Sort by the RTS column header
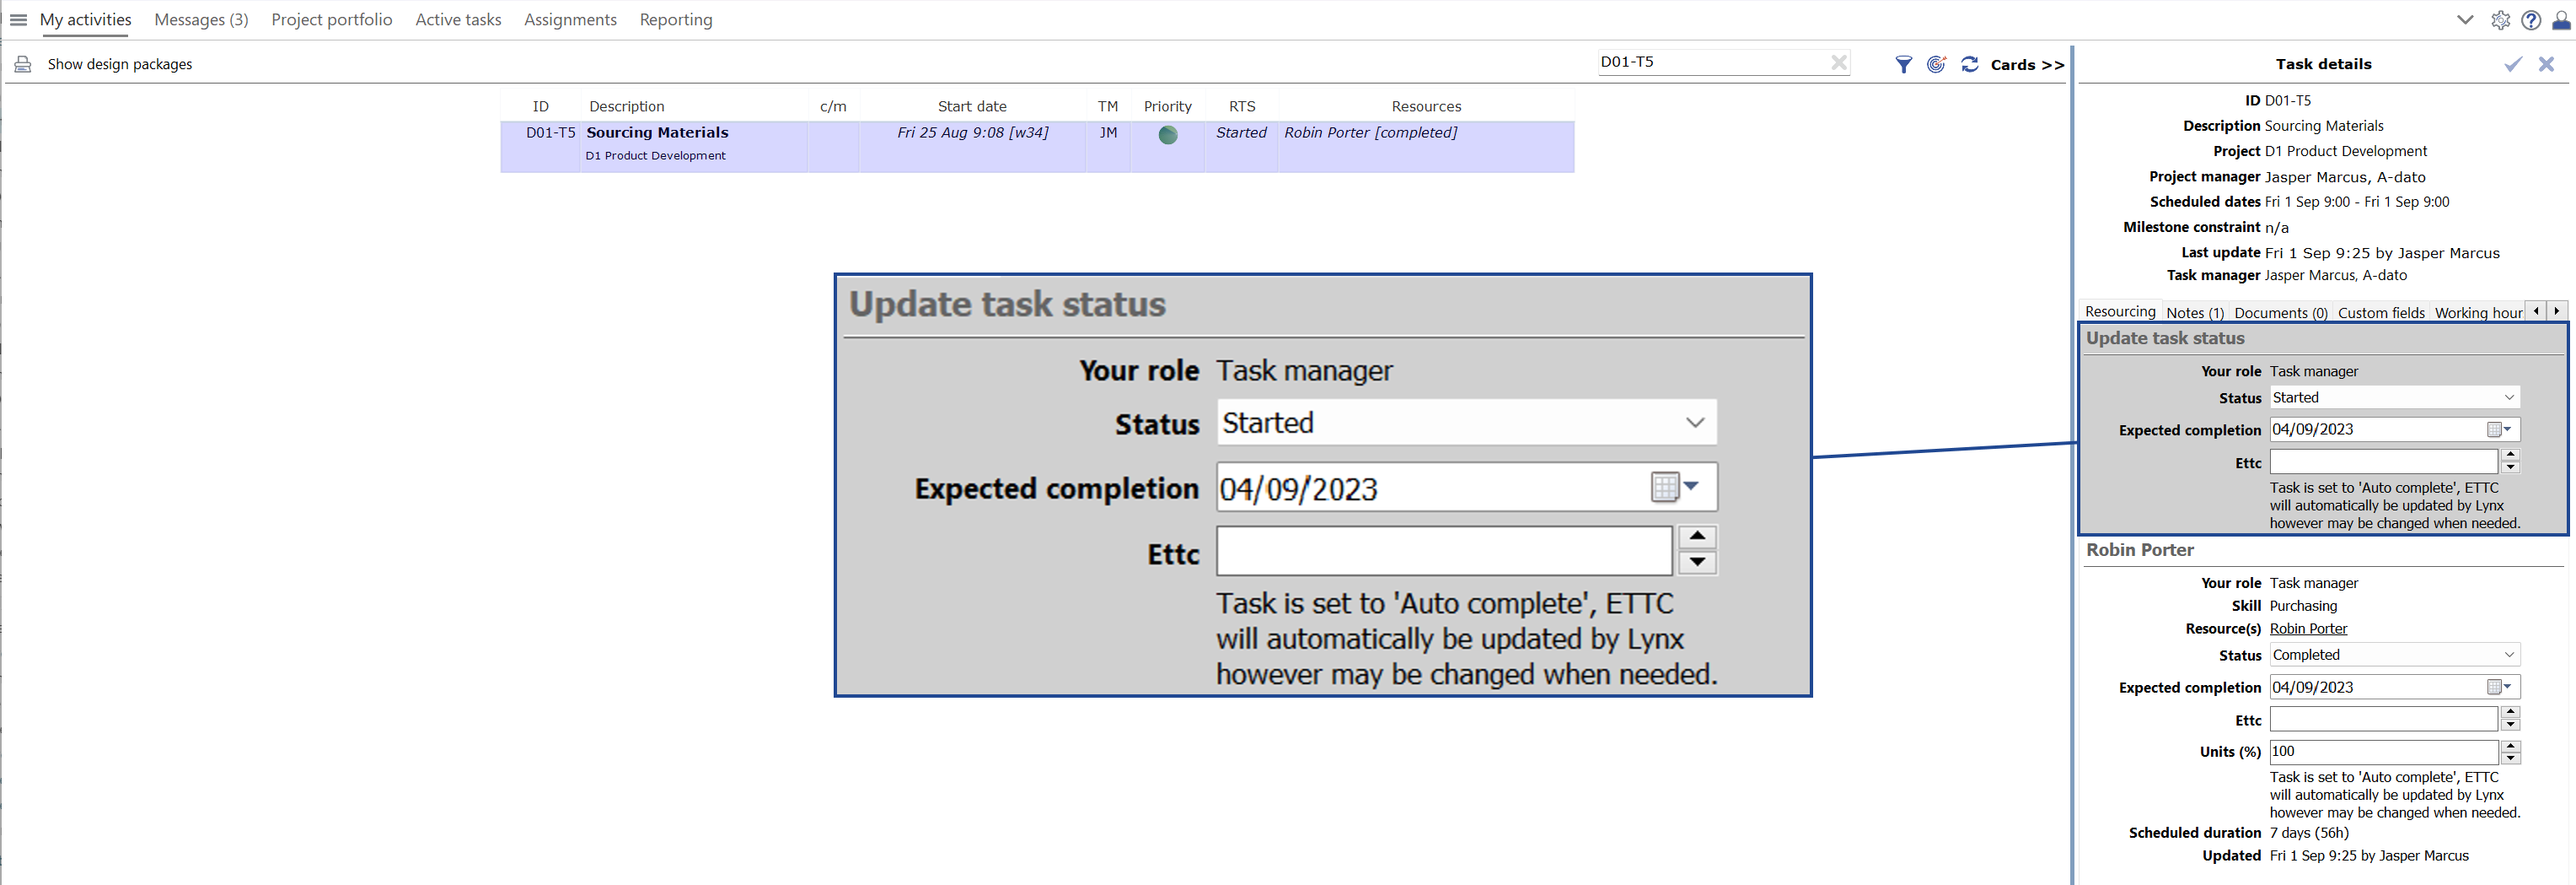The width and height of the screenshot is (2576, 885). pos(1241,106)
